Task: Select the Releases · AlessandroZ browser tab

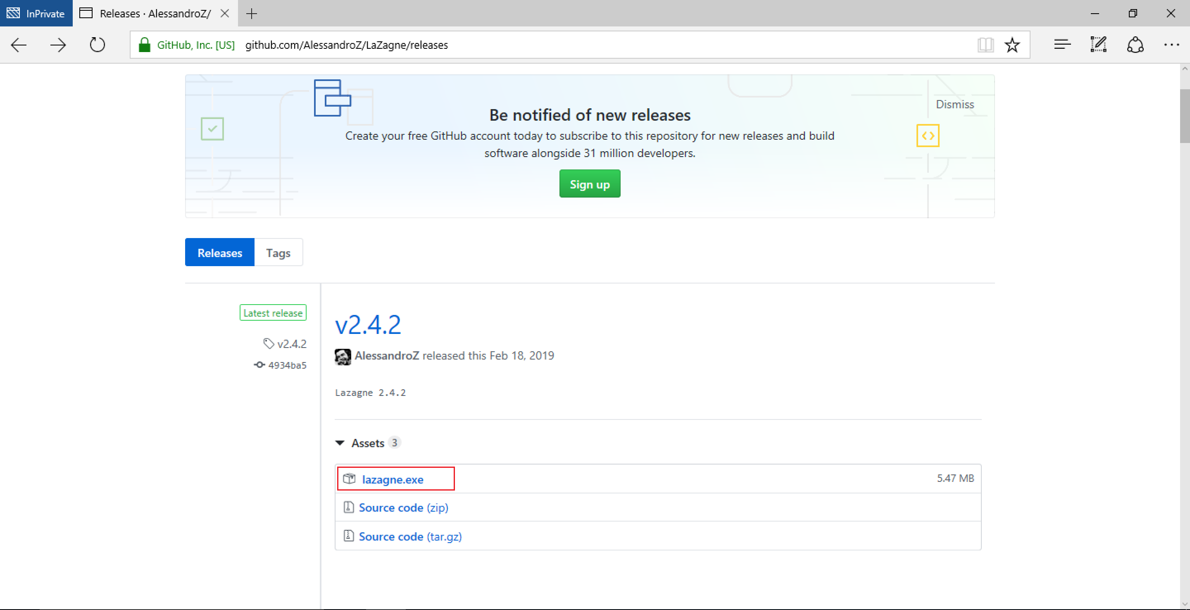Action: [155, 13]
